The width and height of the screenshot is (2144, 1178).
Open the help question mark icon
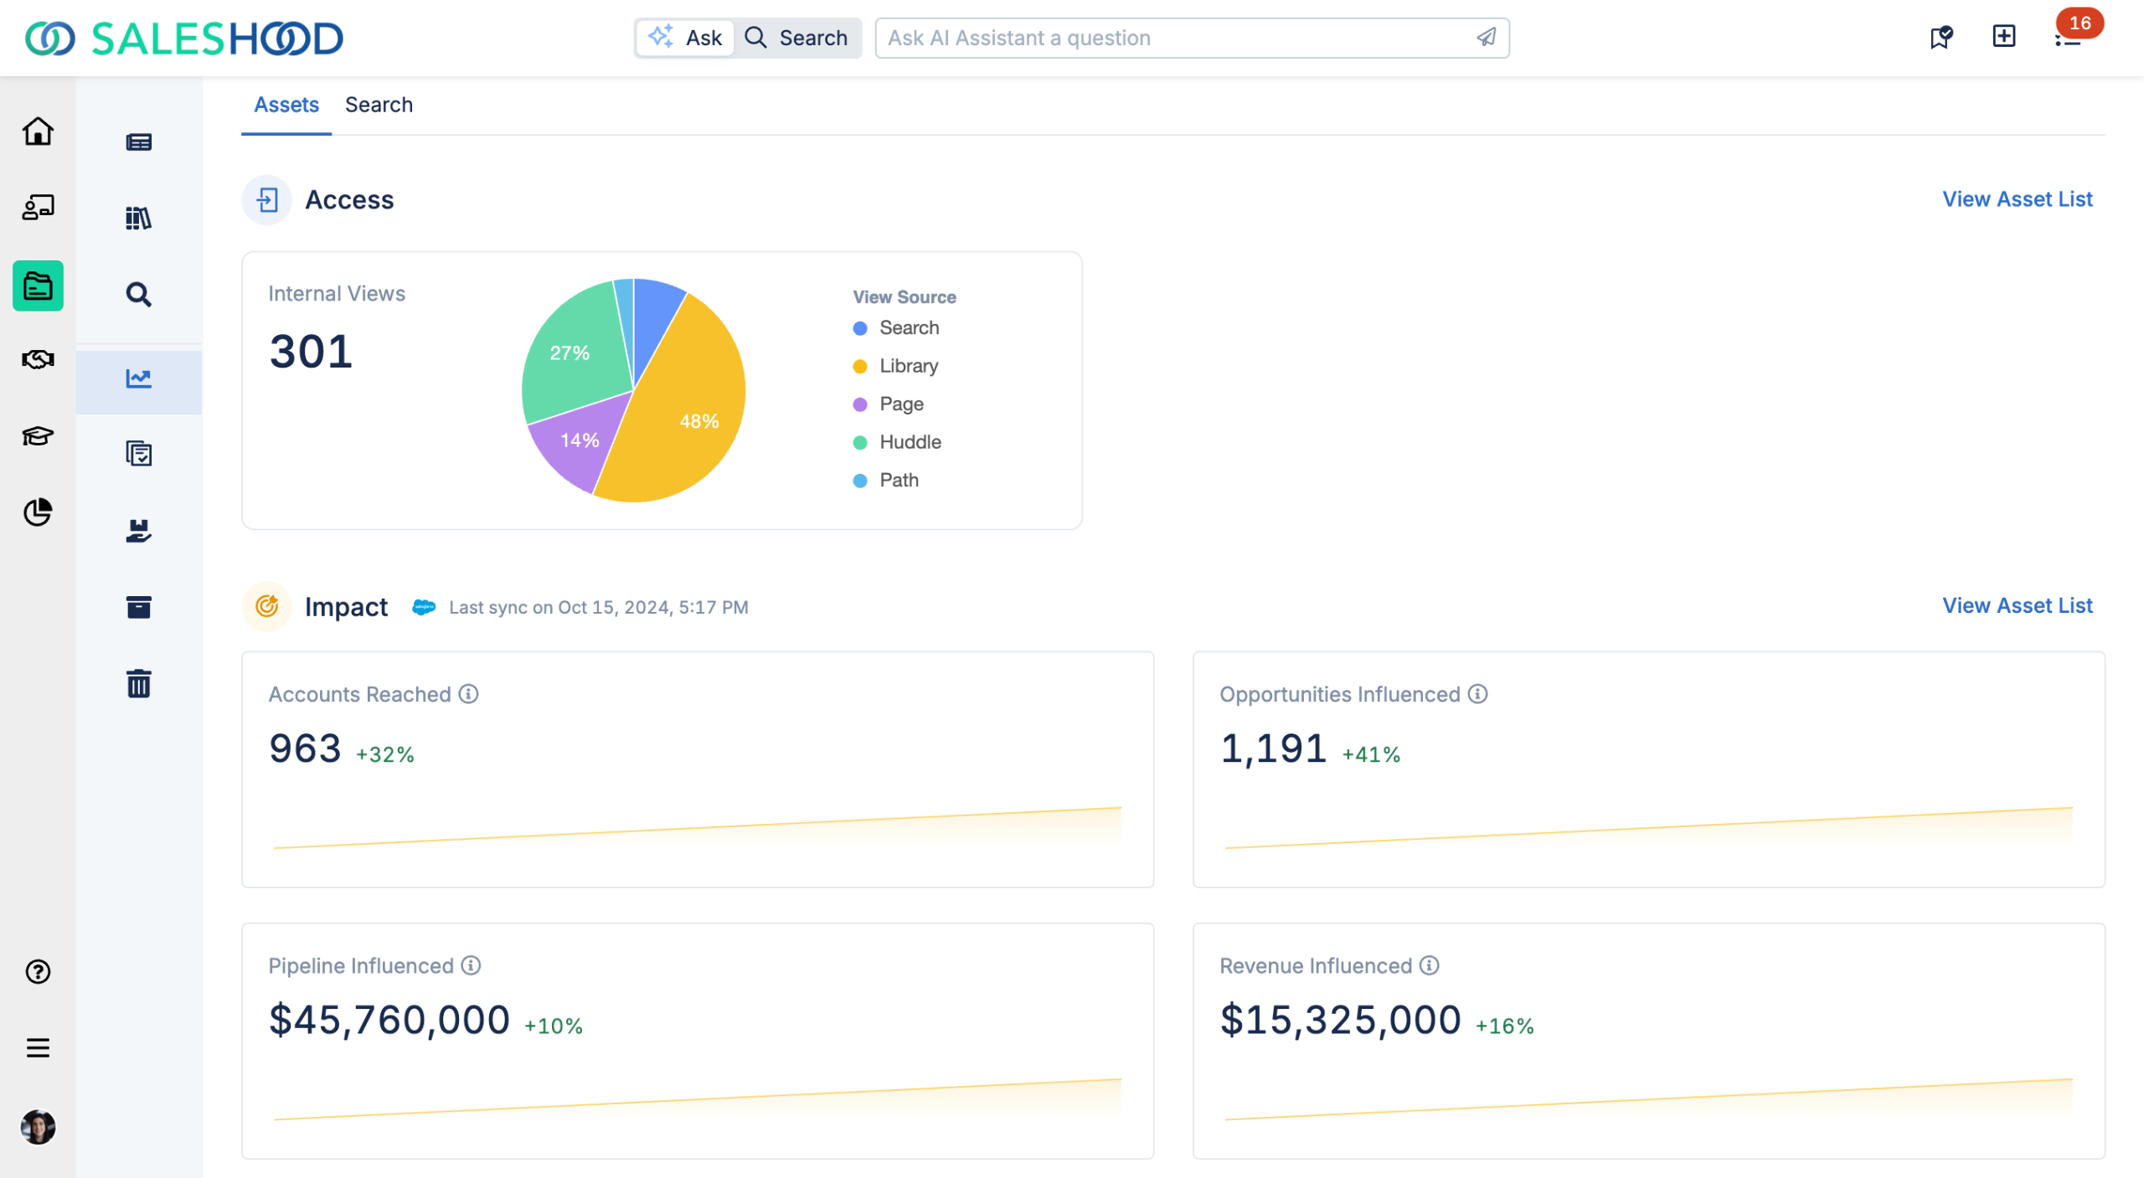click(38, 971)
